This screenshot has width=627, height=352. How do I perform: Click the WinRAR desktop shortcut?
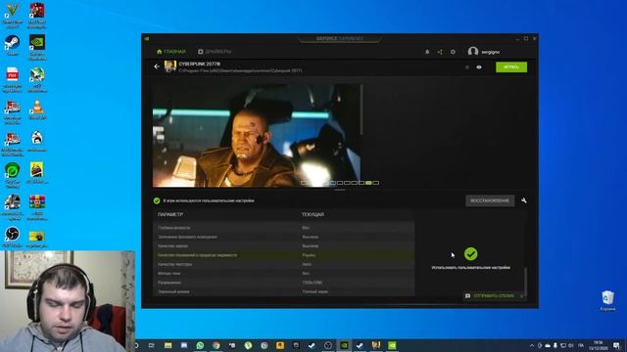coord(37,207)
